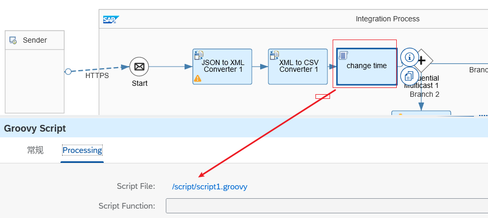The height and width of the screenshot is (218, 488).
Task: Click the script icon in change time step
Action: click(343, 55)
